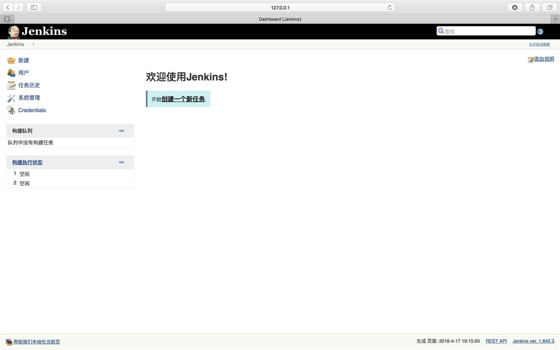Collapse the build queue (构建队列) panel
The height and width of the screenshot is (350, 560).
pos(121,131)
